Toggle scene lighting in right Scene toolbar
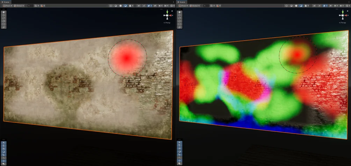Image resolution: width=351 pixels, height=166 pixels. pyautogui.click(x=320, y=6)
